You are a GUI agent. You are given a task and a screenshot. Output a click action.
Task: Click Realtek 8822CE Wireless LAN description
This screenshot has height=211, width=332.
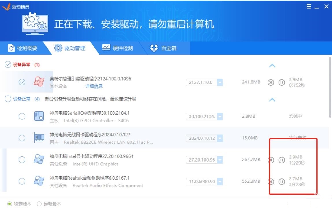point(108,142)
